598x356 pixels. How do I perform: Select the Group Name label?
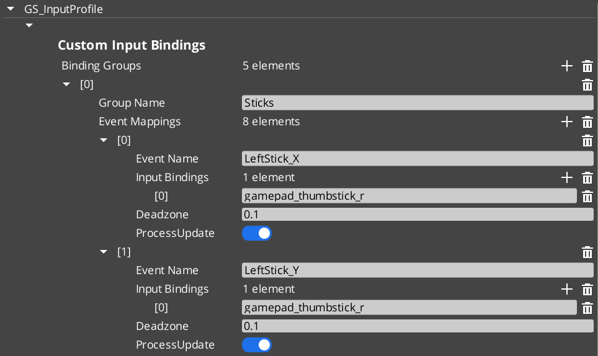click(x=132, y=103)
